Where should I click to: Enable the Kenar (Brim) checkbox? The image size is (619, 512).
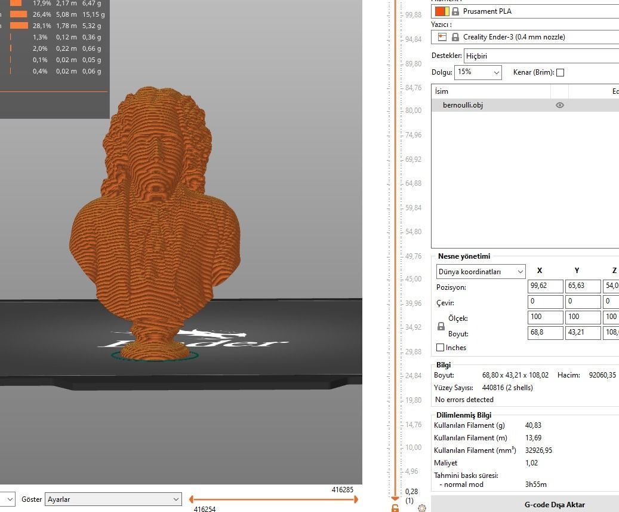click(x=560, y=72)
